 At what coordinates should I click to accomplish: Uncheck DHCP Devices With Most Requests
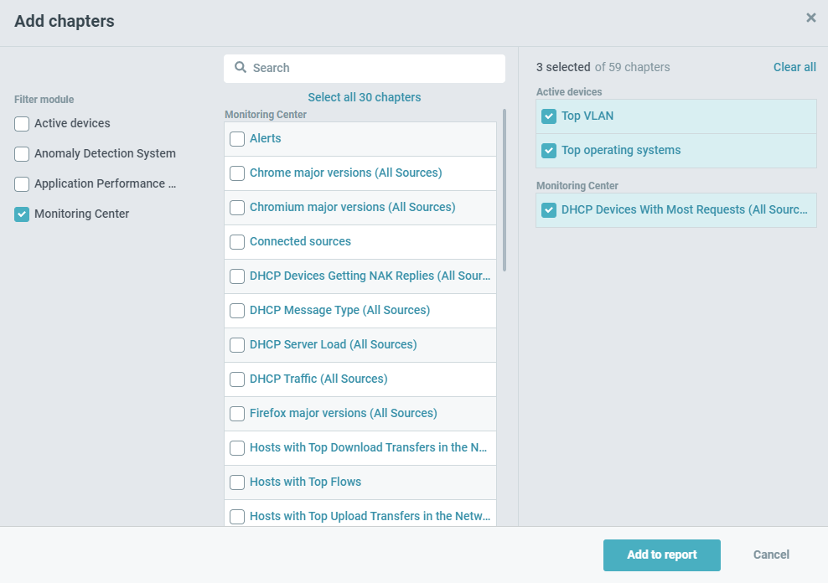[x=549, y=210]
